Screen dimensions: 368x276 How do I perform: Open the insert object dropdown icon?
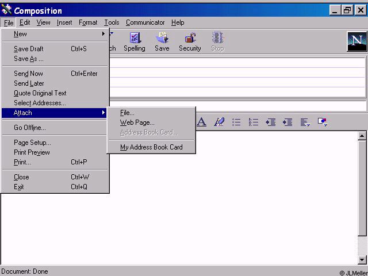[x=323, y=122]
